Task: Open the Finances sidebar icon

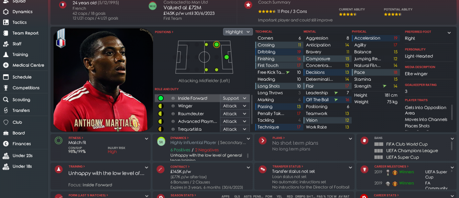Action: (6, 144)
